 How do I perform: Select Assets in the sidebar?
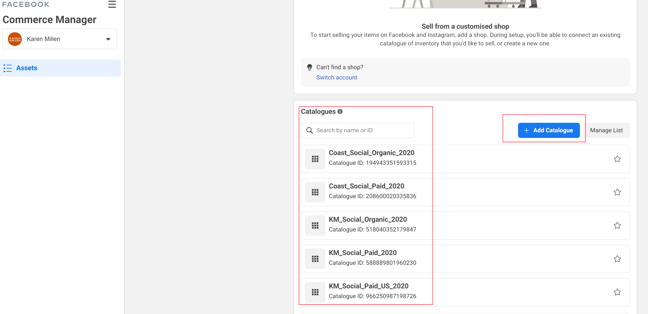(x=27, y=68)
